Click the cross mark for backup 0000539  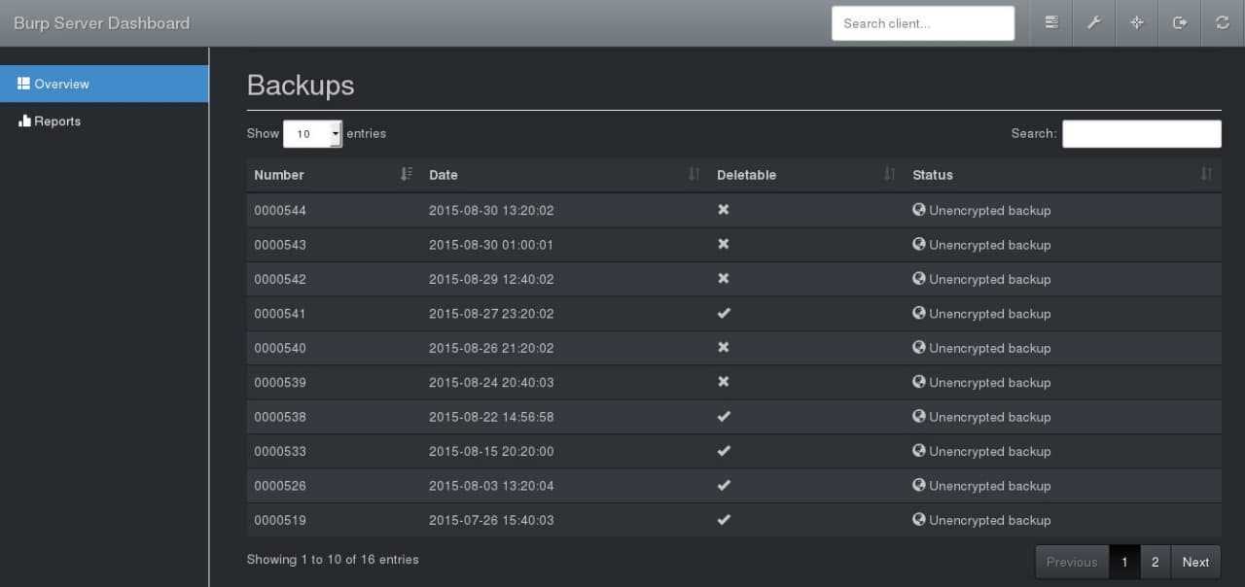(x=724, y=382)
